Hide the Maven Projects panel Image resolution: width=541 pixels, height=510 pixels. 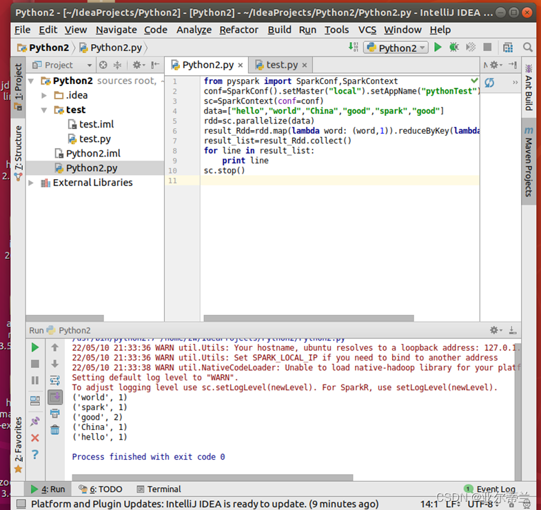point(513,65)
